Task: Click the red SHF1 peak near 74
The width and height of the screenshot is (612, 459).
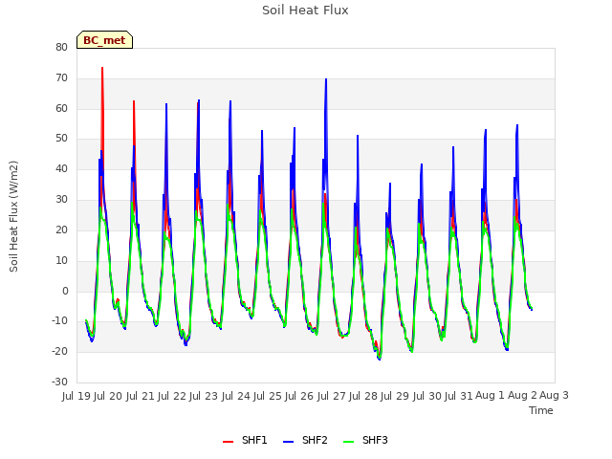Action: point(102,68)
